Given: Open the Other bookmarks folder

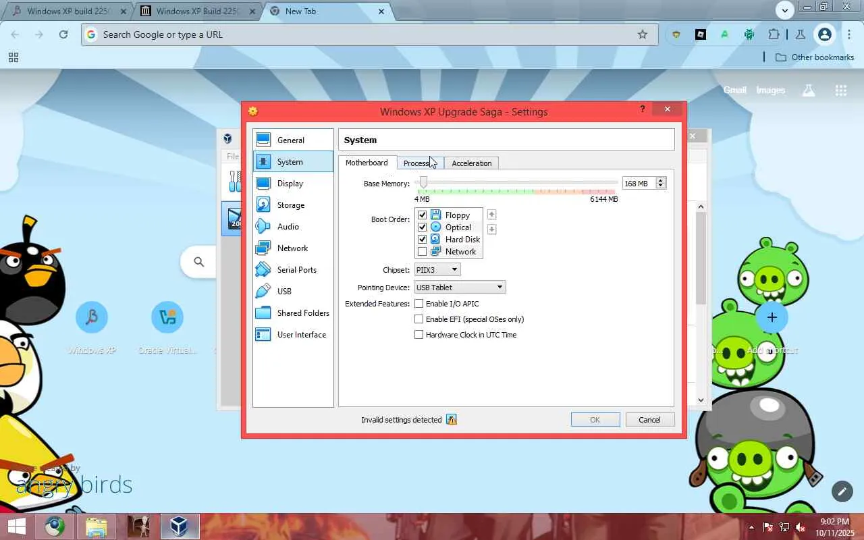Looking at the screenshot, I should click(x=815, y=57).
